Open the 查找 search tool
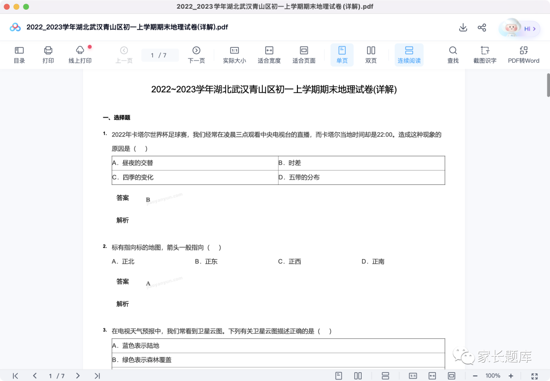Screen dimensions: 550x381 (x=453, y=55)
